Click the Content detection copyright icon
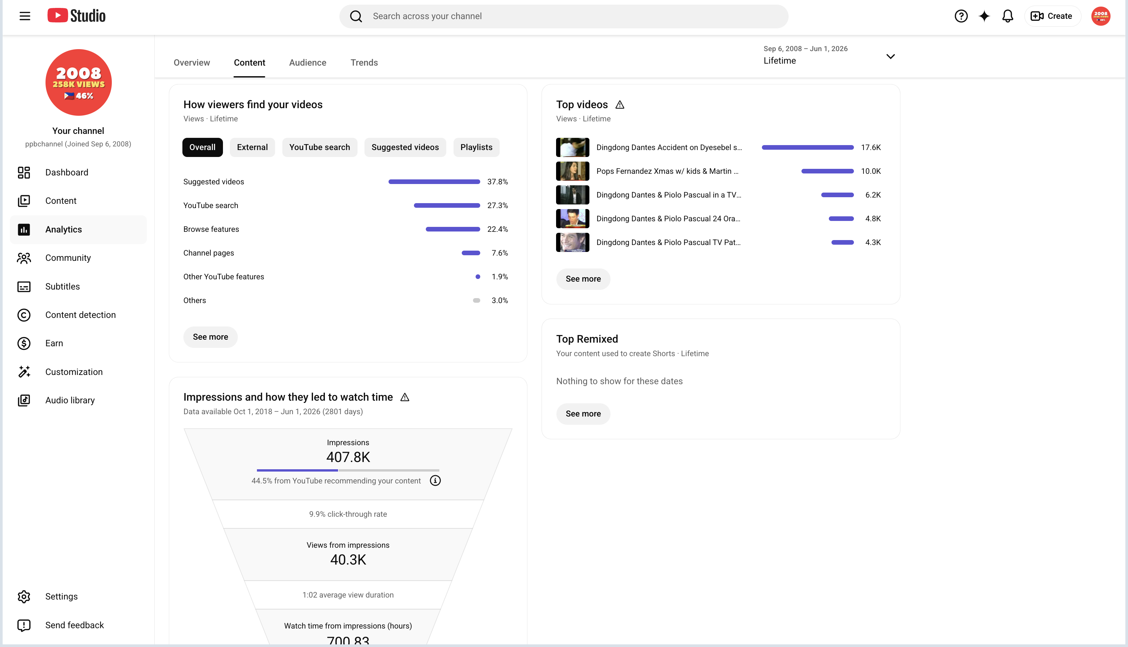This screenshot has height=647, width=1128. click(24, 315)
